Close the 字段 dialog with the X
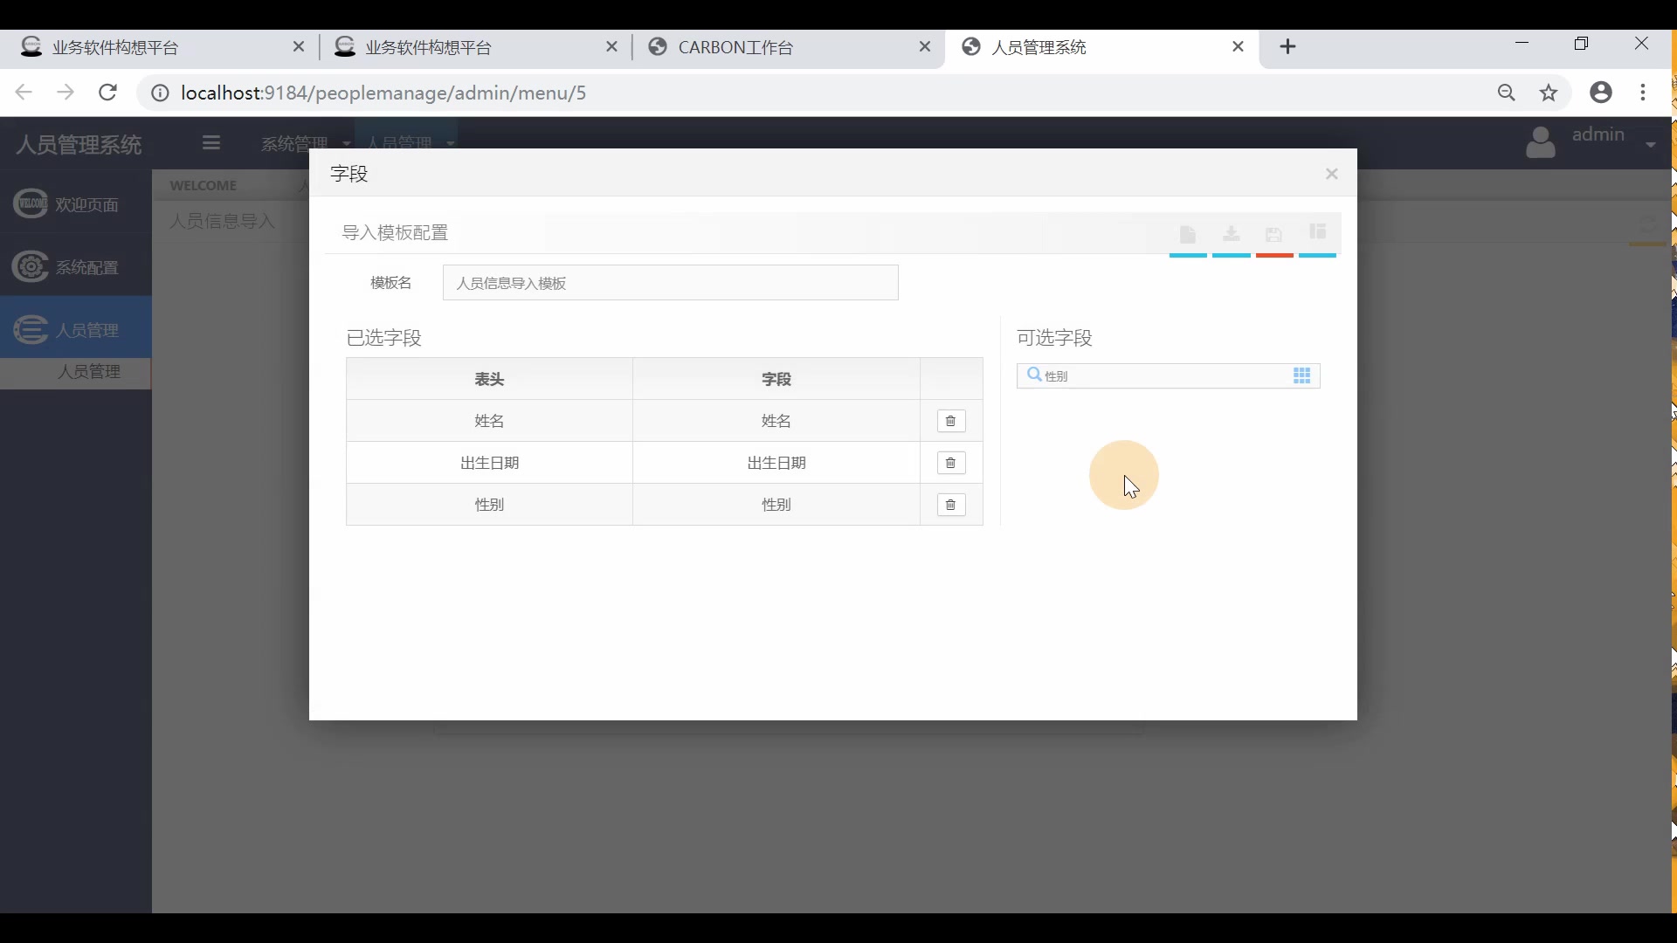 click(1332, 174)
